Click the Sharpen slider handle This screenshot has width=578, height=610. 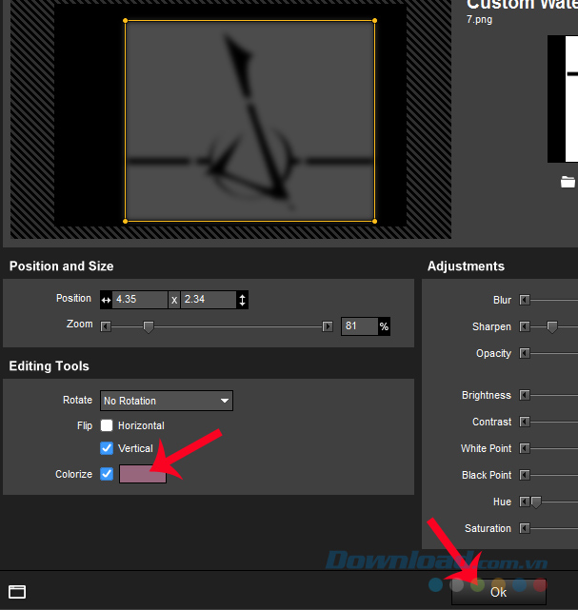[552, 326]
